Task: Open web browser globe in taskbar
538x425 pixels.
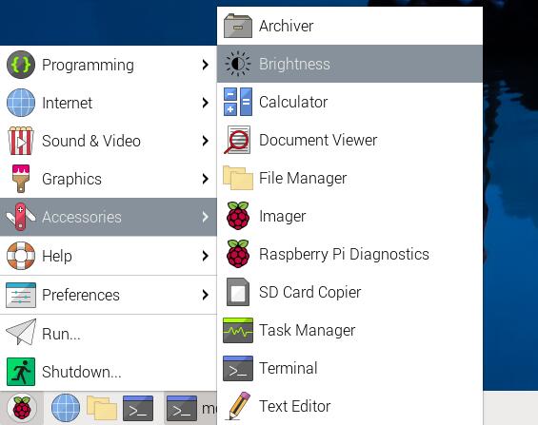Action: point(66,408)
